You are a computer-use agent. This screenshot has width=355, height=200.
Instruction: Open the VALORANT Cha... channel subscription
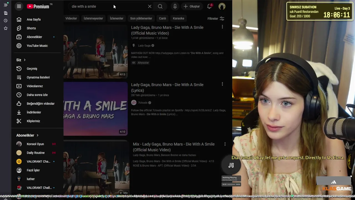pos(37,161)
